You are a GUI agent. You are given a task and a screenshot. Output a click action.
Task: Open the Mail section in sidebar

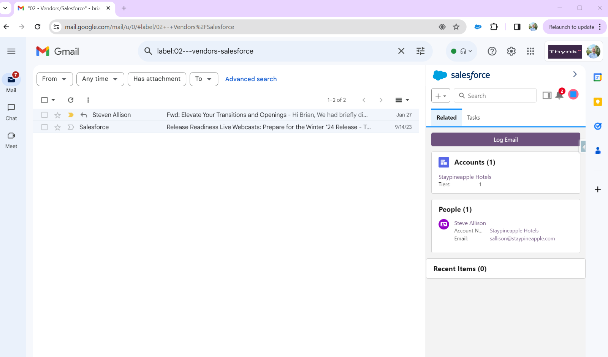pos(11,83)
